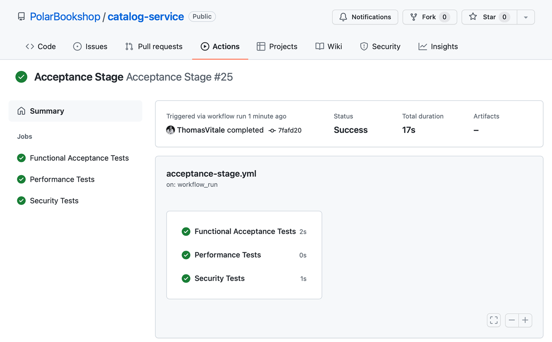
Task: Click the repository icon beside PolarBookshop
Action: [21, 17]
